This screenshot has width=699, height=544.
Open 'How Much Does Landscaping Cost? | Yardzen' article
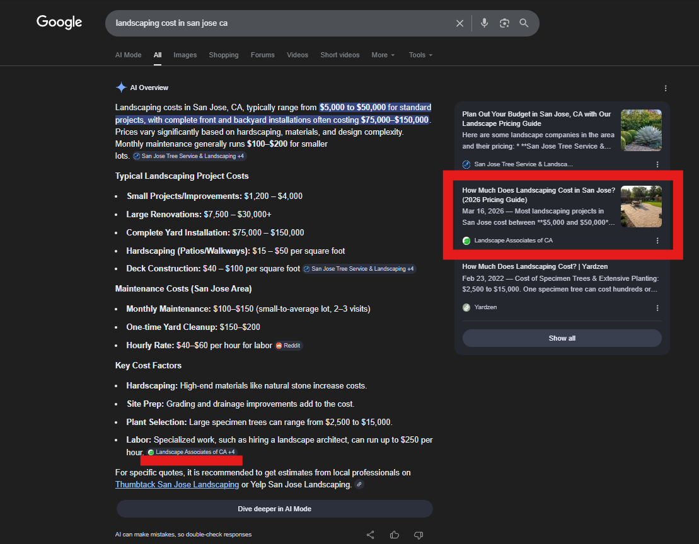[535, 266]
